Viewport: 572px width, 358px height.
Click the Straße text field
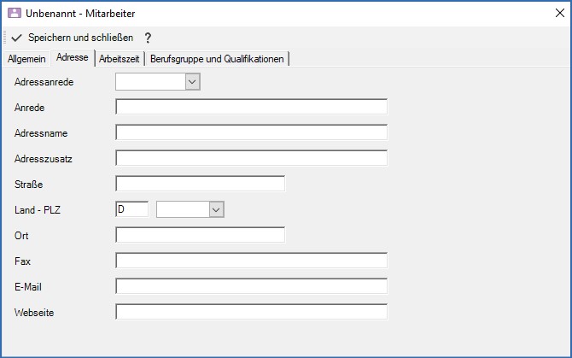[201, 184]
